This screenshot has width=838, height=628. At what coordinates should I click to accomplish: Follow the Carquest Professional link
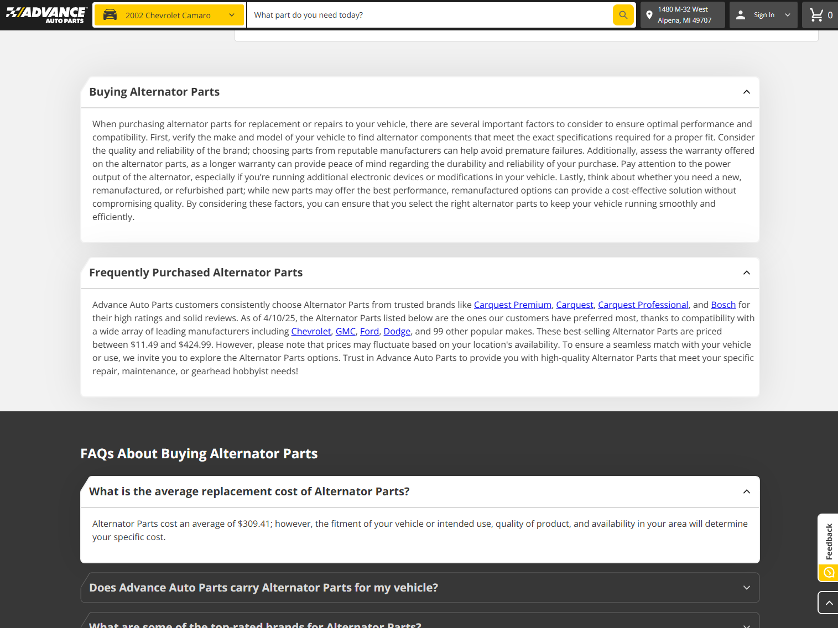coord(643,305)
